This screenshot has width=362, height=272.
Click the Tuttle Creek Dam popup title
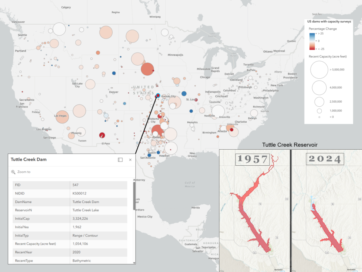(29, 159)
